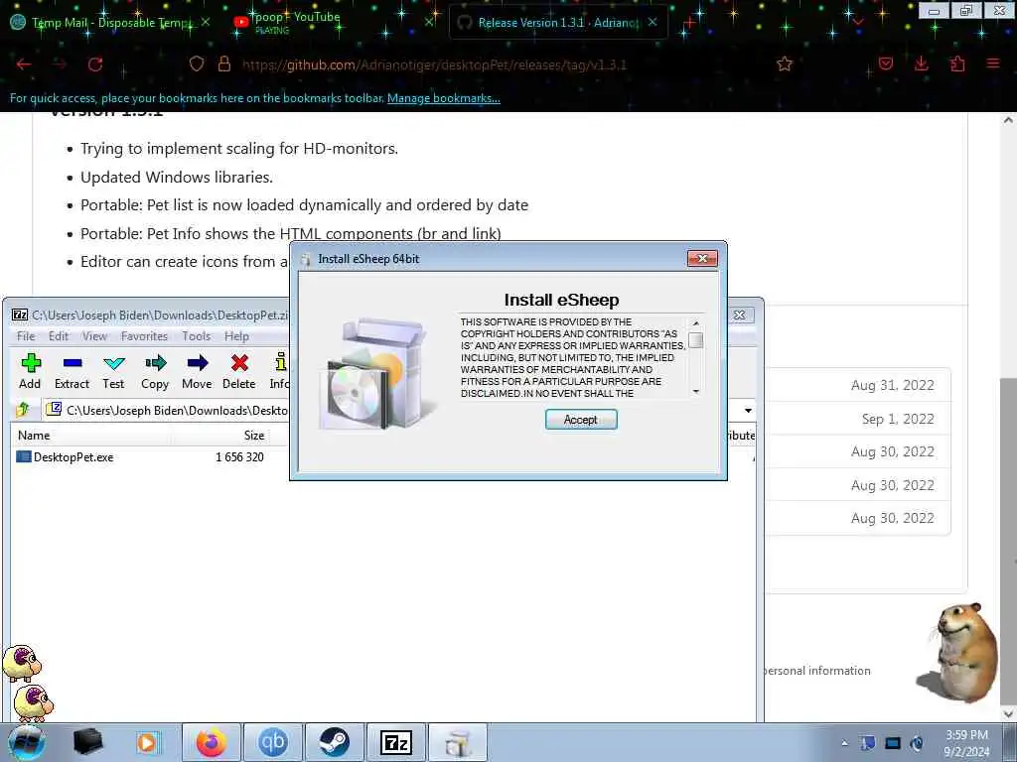Click Firefox list all tabs arrow
Viewport: 1017px width, 762px height.
858,22
